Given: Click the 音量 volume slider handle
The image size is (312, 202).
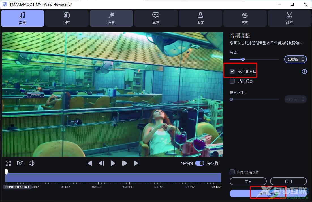Looking at the screenshot, I should click(x=243, y=59).
